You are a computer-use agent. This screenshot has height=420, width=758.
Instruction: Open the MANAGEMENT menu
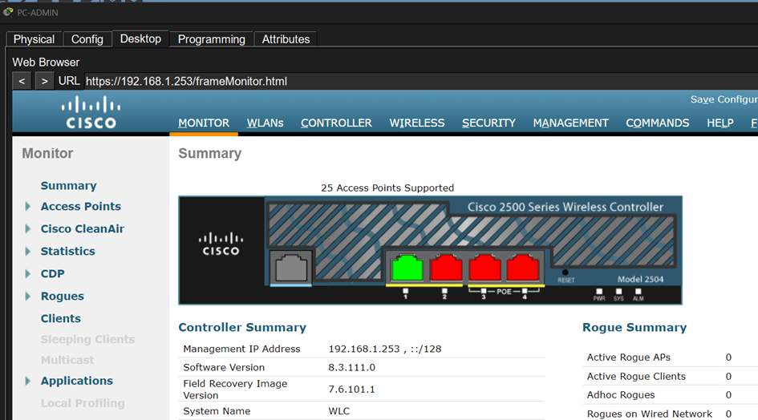pyautogui.click(x=570, y=123)
